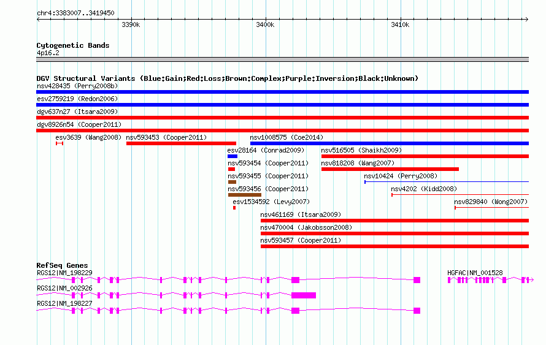The height and width of the screenshot is (345, 546).
Task: Click RGS12|NM_002926 gene label
Action: 64,288
